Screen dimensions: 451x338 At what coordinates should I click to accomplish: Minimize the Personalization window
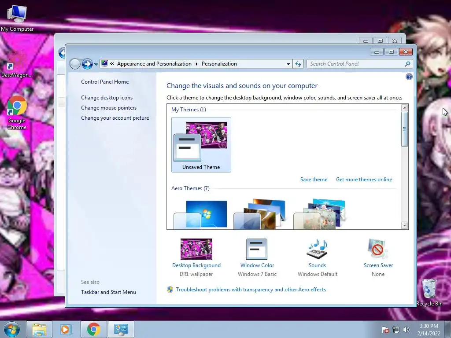pyautogui.click(x=377, y=52)
